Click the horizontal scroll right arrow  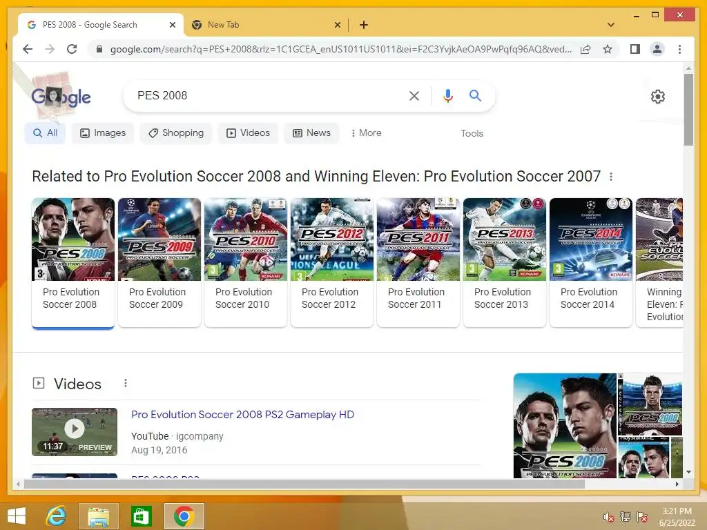677,484
